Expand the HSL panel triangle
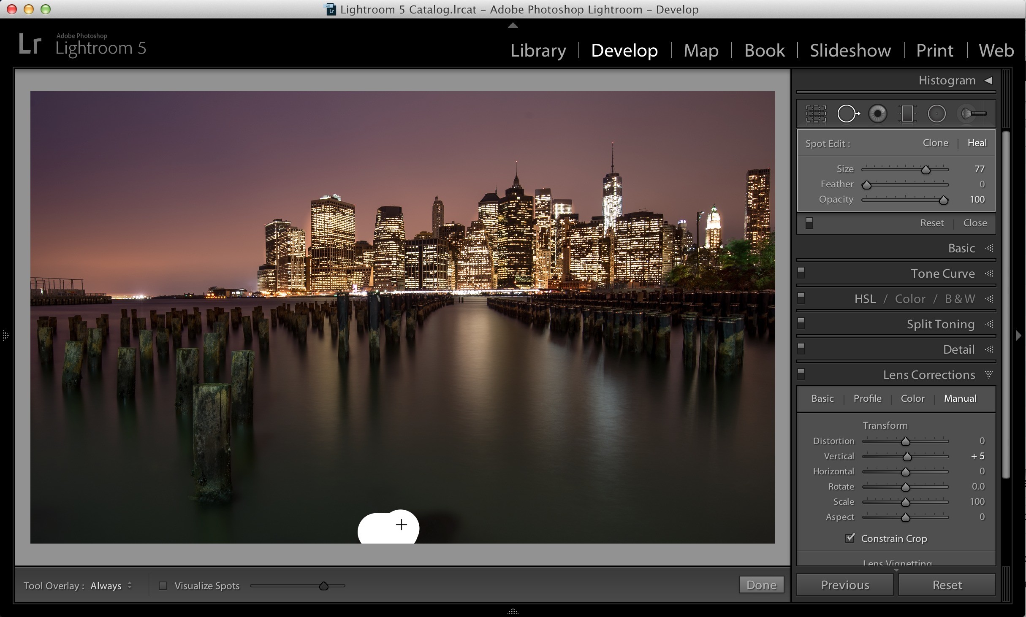1026x617 pixels. [989, 299]
